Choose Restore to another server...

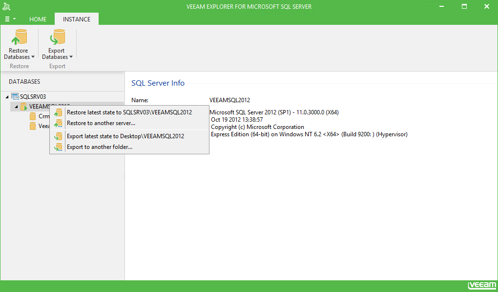(129, 123)
